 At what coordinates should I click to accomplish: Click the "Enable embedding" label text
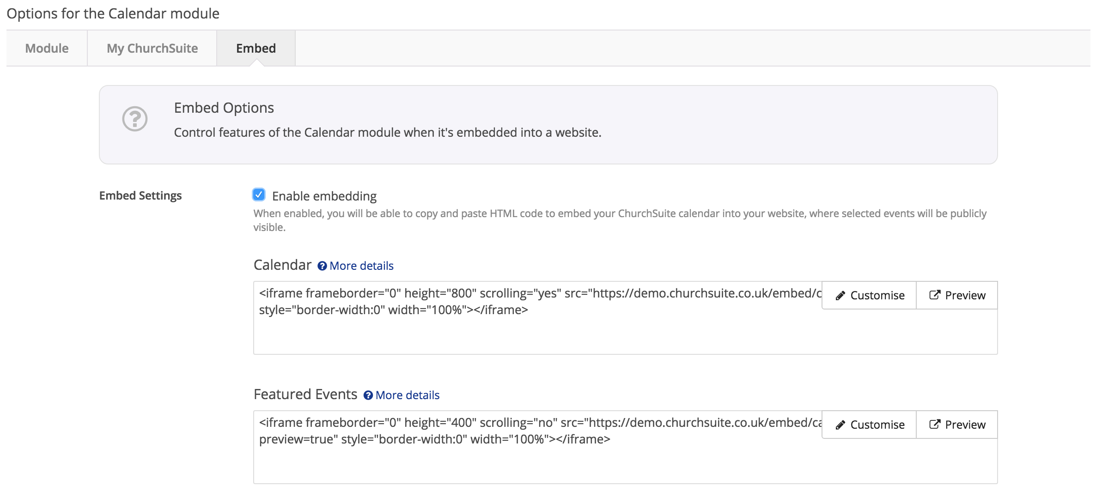coord(324,196)
